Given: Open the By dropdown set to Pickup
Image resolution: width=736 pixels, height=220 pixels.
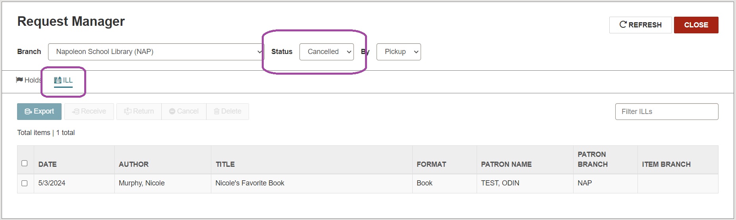Looking at the screenshot, I should 398,52.
